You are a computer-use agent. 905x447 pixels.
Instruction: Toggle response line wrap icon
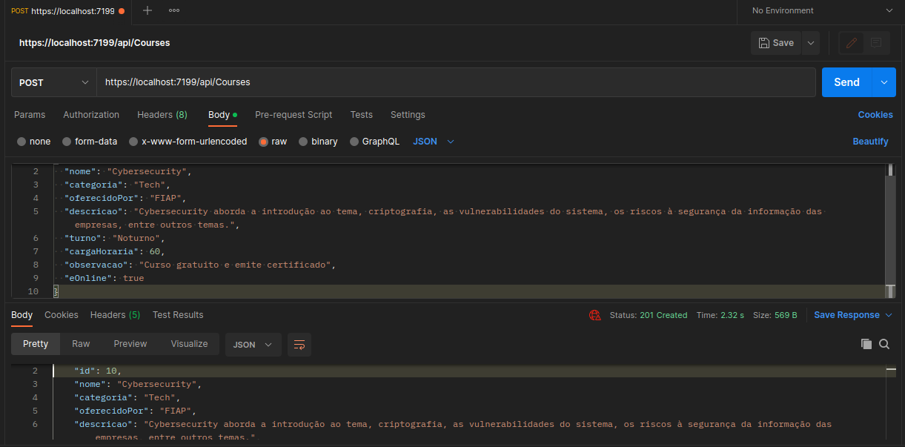tap(299, 345)
